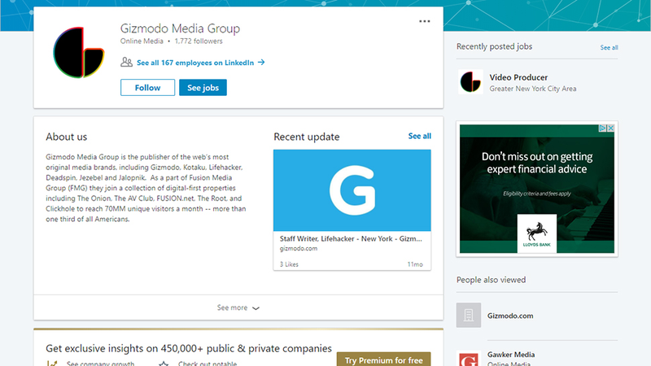The image size is (651, 366).
Task: Click the About us heading
Action: point(67,137)
